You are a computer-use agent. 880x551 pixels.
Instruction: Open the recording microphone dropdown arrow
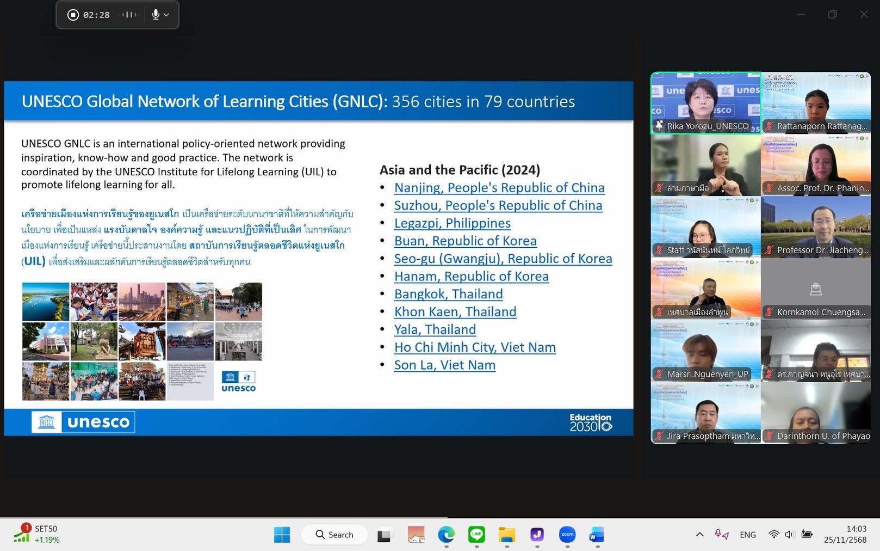coord(166,15)
